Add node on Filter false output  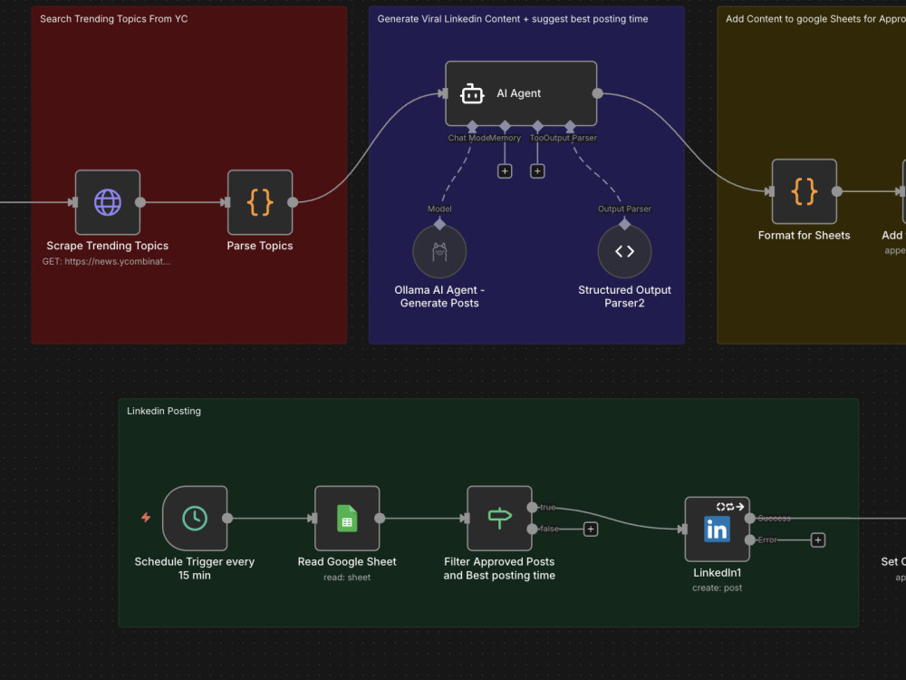pos(591,529)
